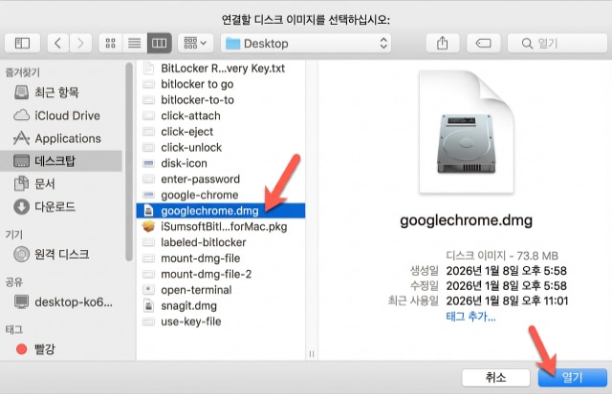Image resolution: width=612 pixels, height=394 pixels.
Task: Open iCloud Drive in sidebar
Action: [x=61, y=115]
